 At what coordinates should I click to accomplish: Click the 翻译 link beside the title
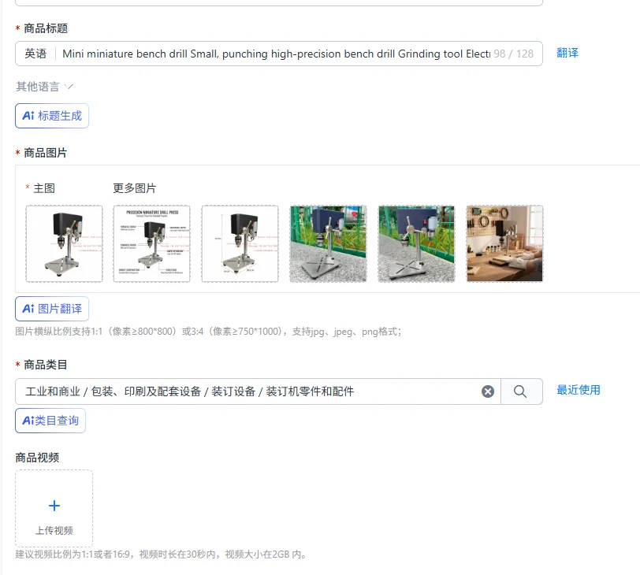(567, 53)
